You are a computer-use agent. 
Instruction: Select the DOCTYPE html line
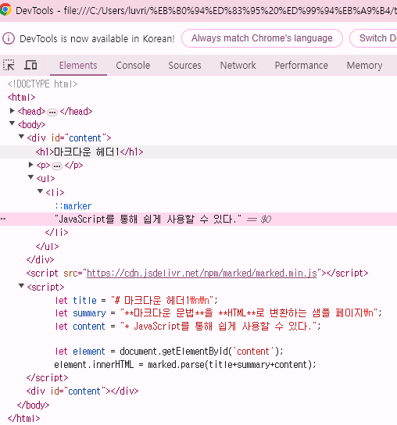[x=42, y=84]
